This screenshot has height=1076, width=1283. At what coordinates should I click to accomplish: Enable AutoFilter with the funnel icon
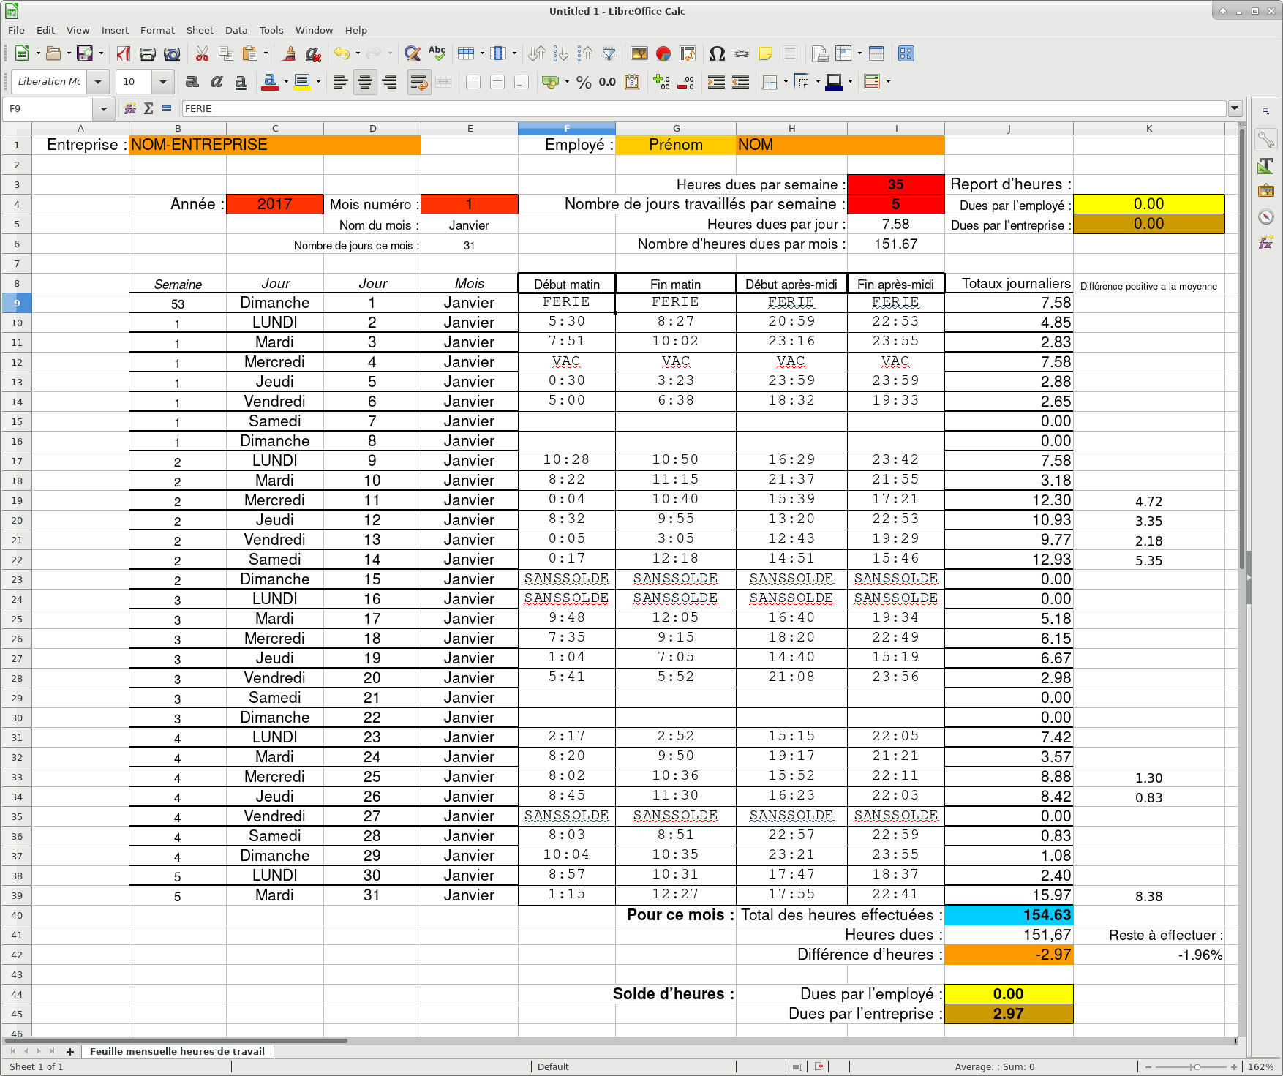pyautogui.click(x=609, y=53)
